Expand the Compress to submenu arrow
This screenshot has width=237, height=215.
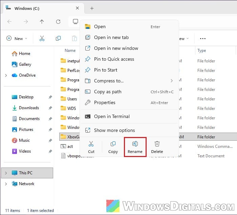(x=172, y=81)
